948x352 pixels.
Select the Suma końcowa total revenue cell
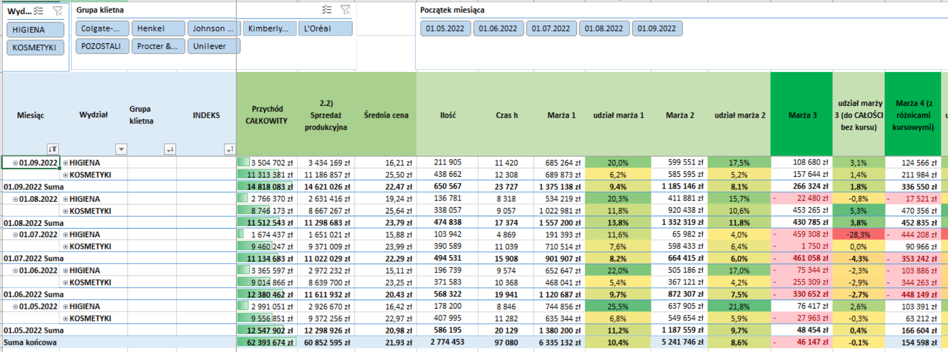[x=266, y=342]
